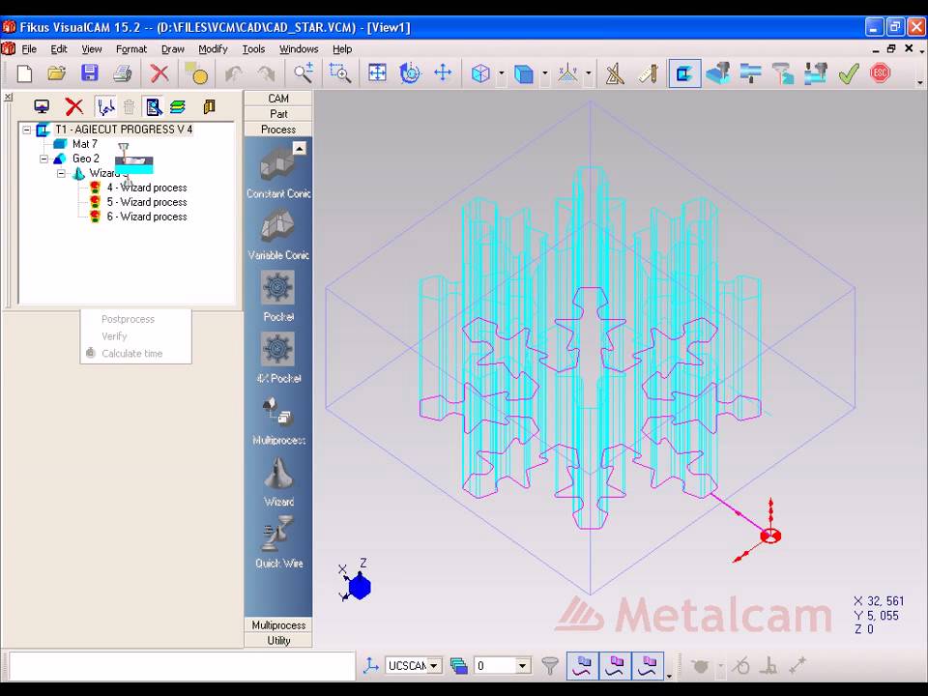Click the milling machine icon
Screen dimensions: 928x696
click(718, 74)
